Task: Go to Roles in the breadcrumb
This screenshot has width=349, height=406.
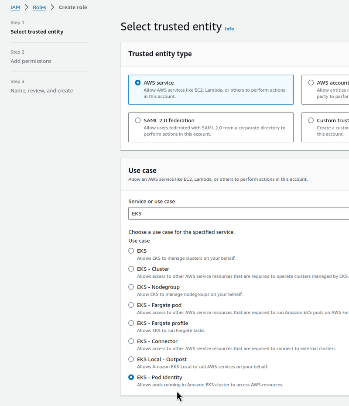Action: tap(39, 7)
